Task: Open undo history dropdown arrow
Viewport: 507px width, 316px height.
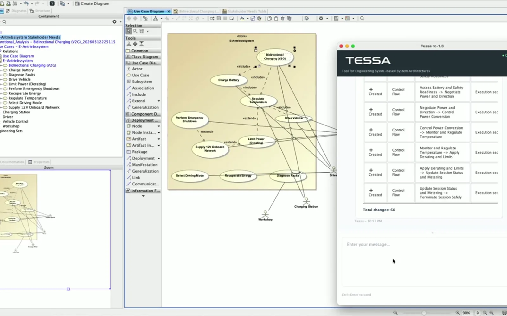Action: tap(32, 3)
